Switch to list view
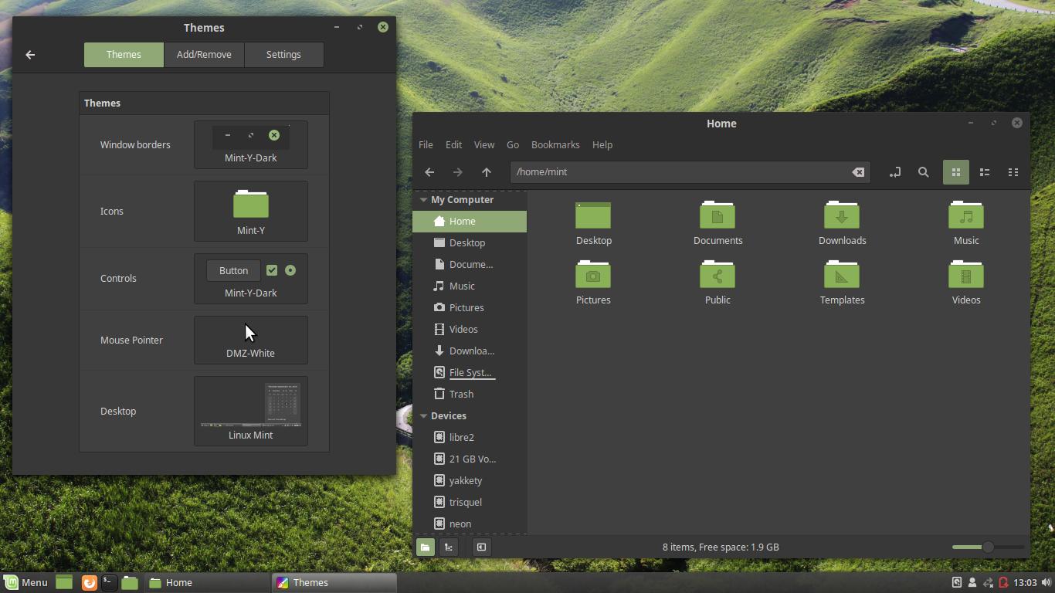This screenshot has width=1055, height=593. pos(985,172)
